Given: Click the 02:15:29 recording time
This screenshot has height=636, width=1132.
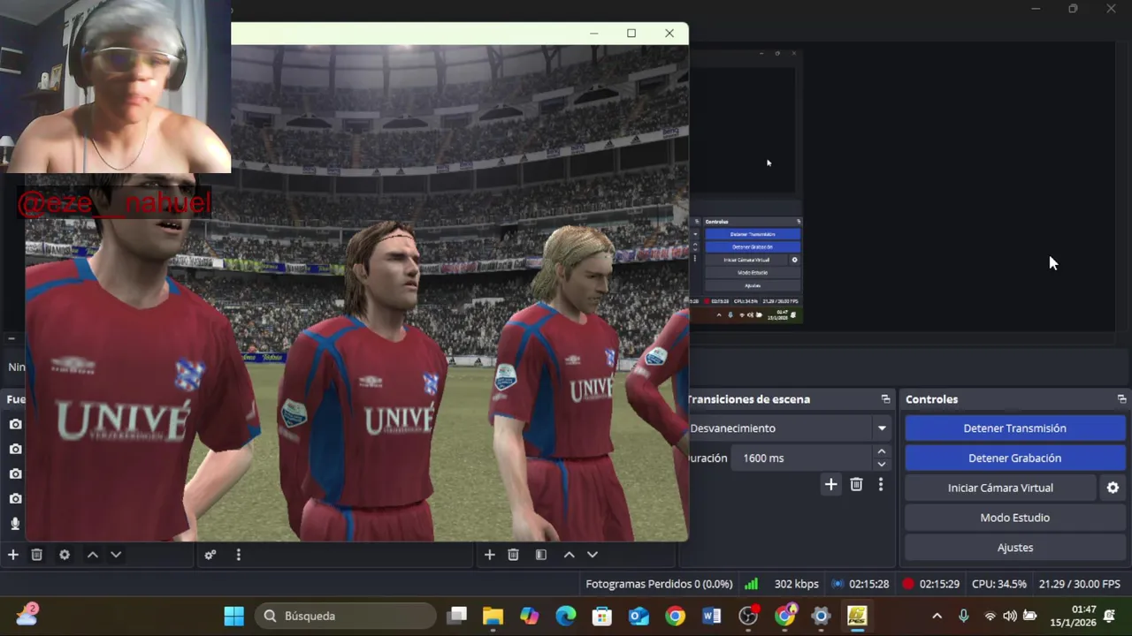Looking at the screenshot, I should (x=939, y=584).
